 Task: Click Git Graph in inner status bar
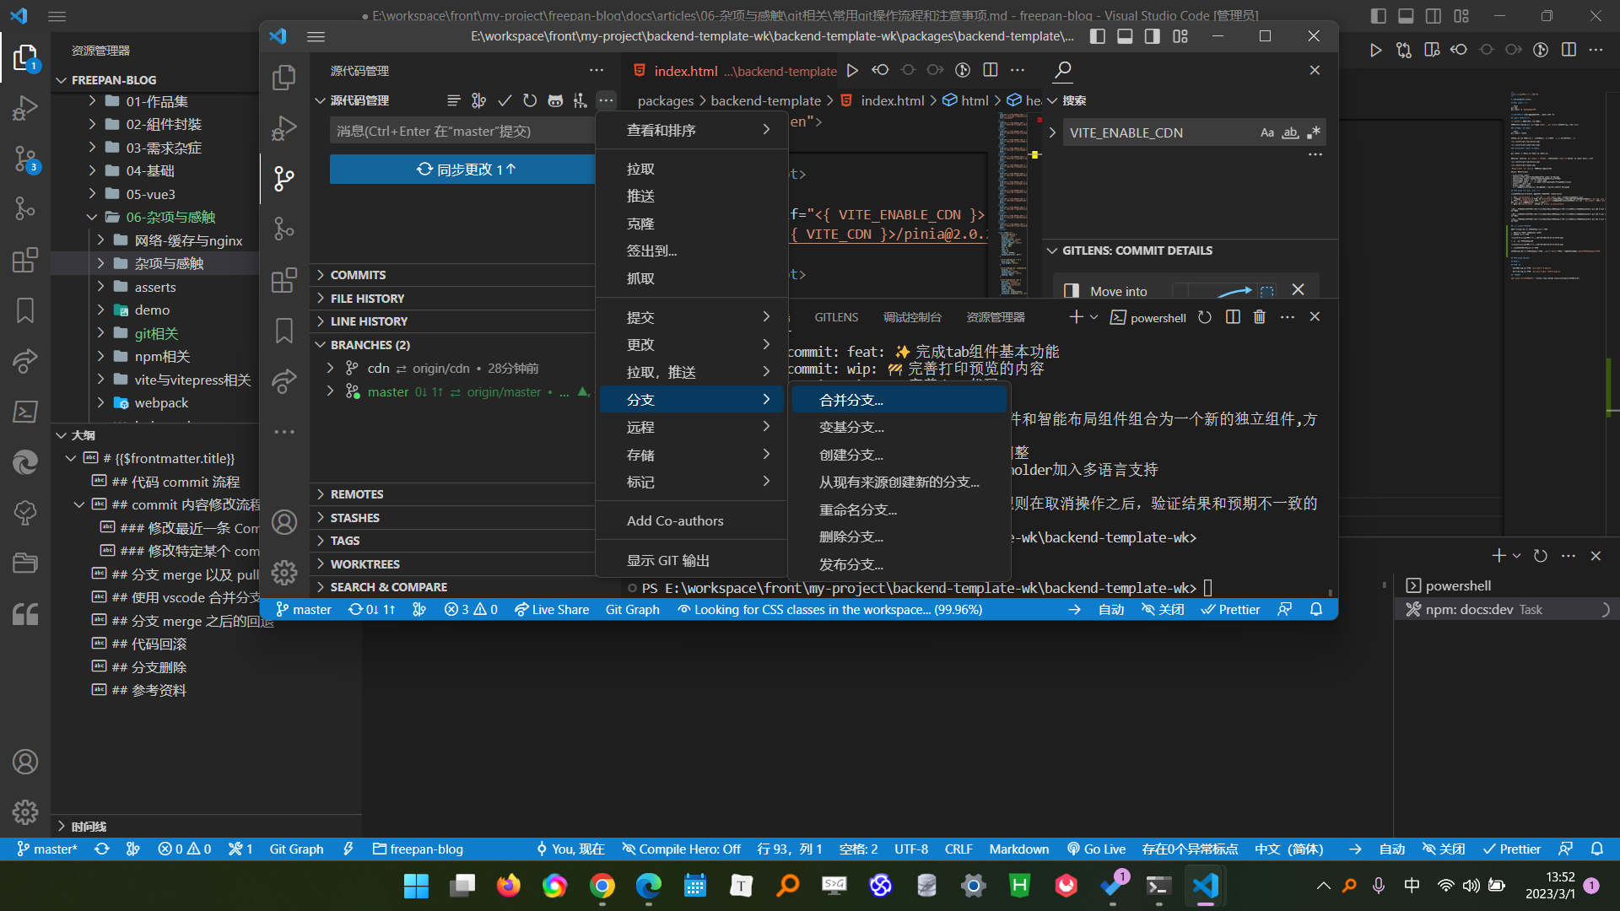pyautogui.click(x=632, y=609)
